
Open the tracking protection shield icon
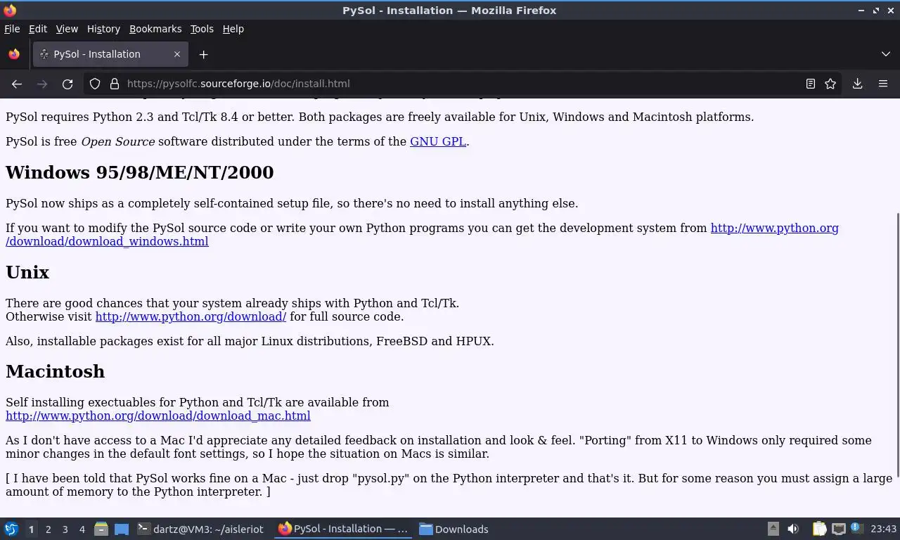click(x=95, y=84)
